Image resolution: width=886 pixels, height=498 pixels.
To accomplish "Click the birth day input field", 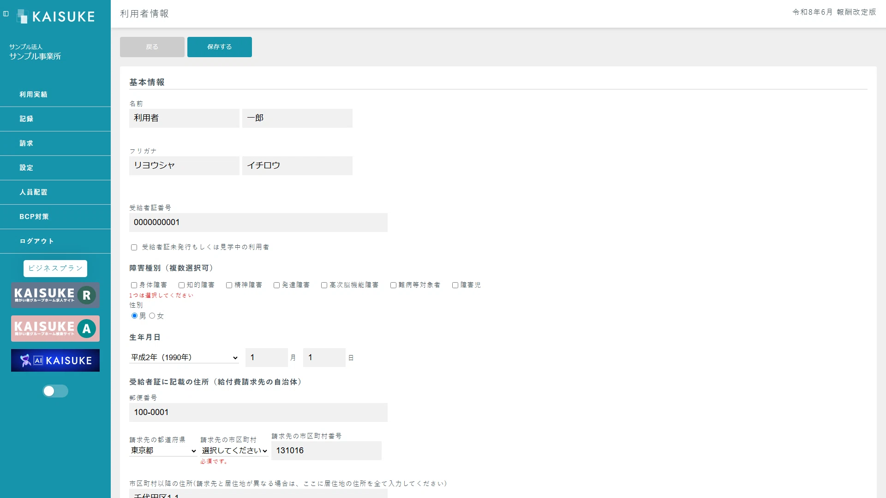I will (324, 357).
